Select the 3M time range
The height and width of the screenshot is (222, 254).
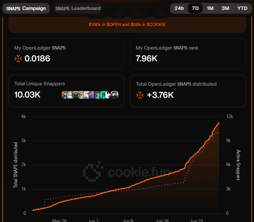pos(225,8)
